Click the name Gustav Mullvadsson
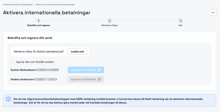 (23, 70)
